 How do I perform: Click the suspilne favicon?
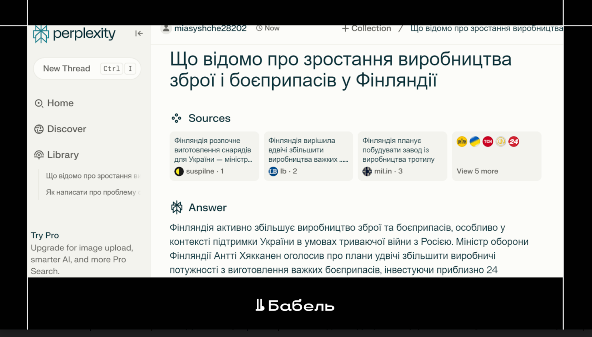pos(179,171)
